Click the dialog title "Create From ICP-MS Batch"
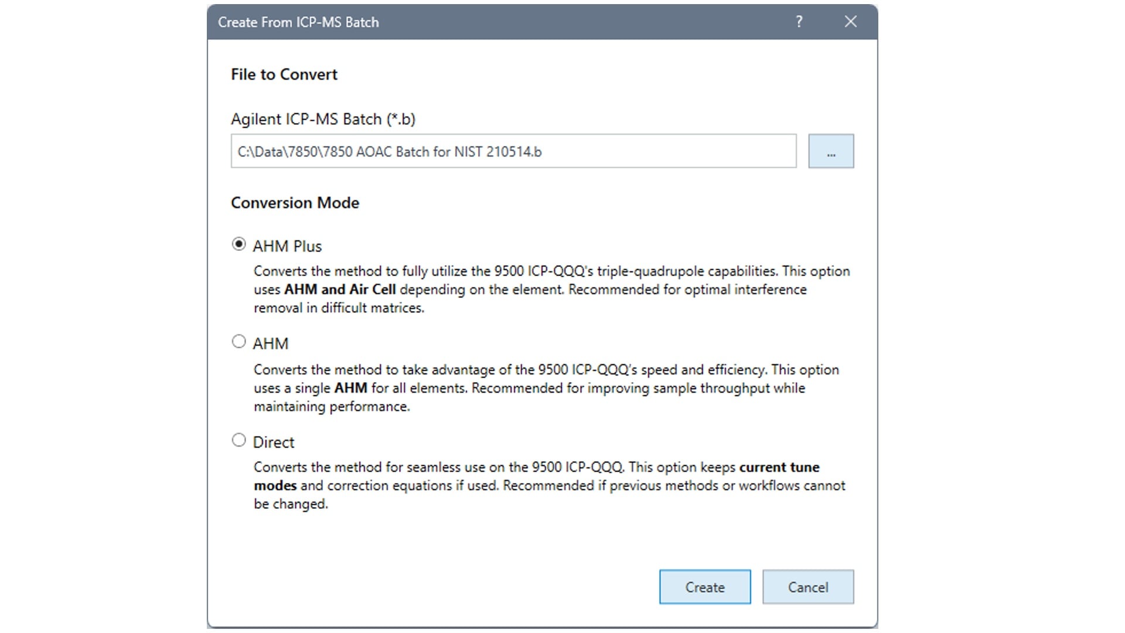Image resolution: width=1125 pixels, height=633 pixels. 298,22
